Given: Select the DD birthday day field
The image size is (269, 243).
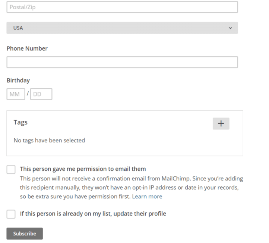Looking at the screenshot, I should coord(41,94).
